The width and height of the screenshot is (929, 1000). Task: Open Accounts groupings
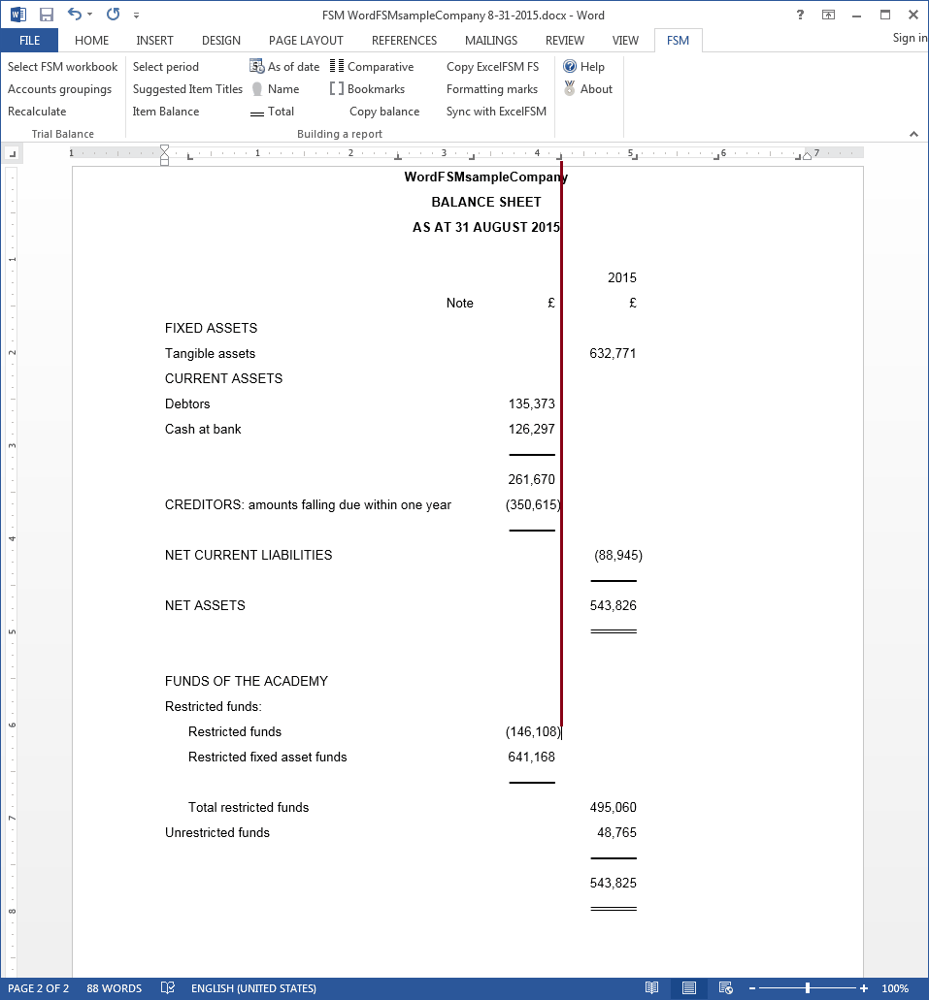pyautogui.click(x=59, y=88)
